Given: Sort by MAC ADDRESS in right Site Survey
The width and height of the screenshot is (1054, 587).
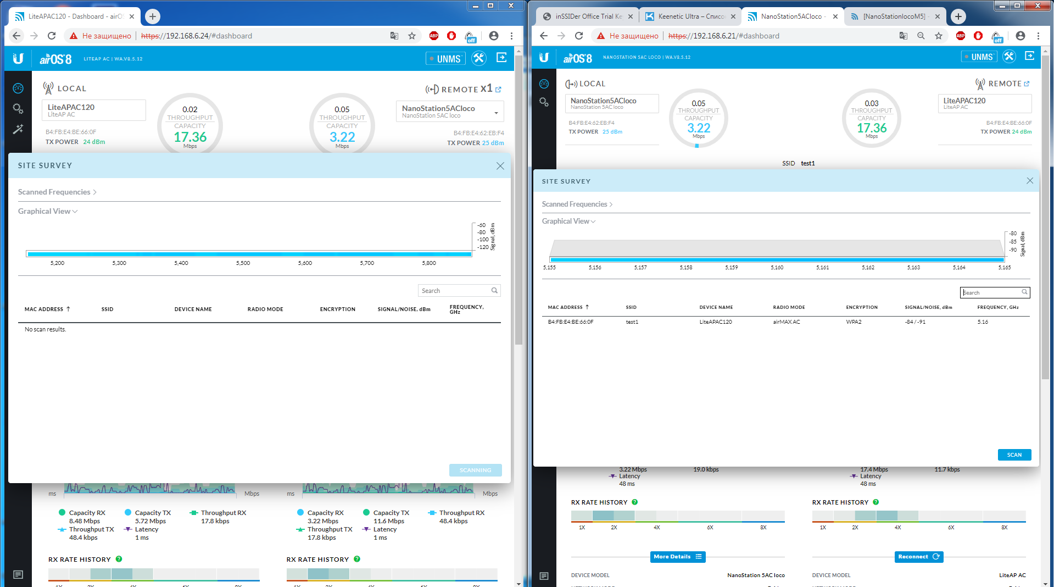Looking at the screenshot, I should [568, 307].
